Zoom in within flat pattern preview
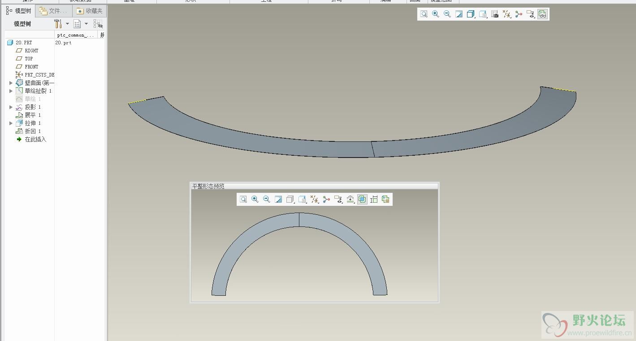The width and height of the screenshot is (636, 341). [x=255, y=200]
